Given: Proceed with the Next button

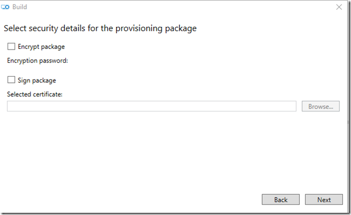Looking at the screenshot, I should point(324,199).
